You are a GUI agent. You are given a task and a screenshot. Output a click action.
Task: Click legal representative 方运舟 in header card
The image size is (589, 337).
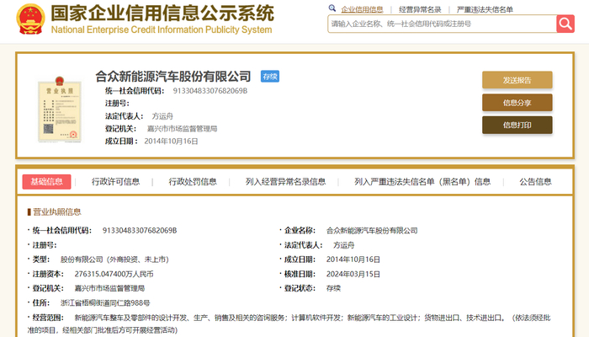162,116
